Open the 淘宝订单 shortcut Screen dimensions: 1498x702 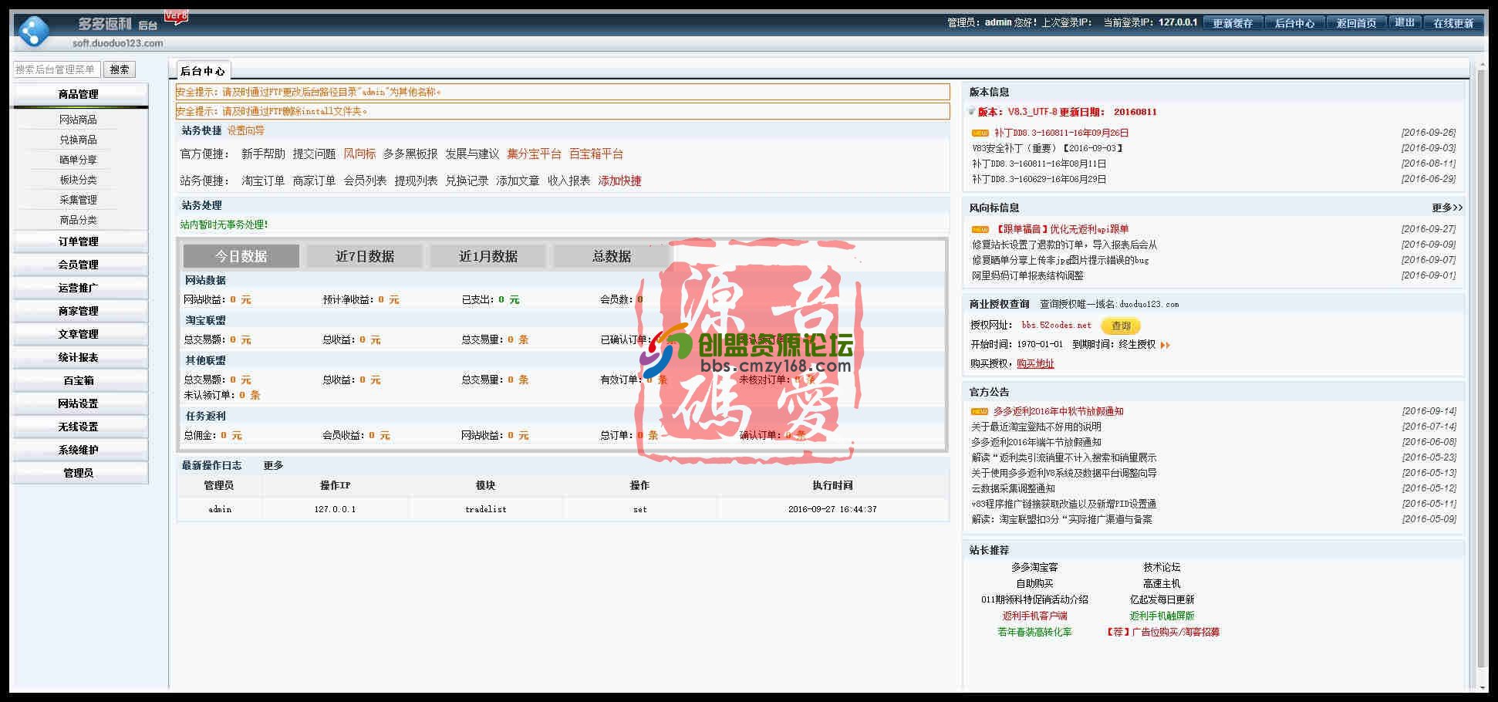[263, 181]
